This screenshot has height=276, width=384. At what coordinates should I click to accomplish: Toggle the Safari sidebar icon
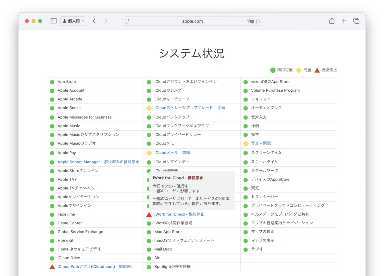(54, 21)
